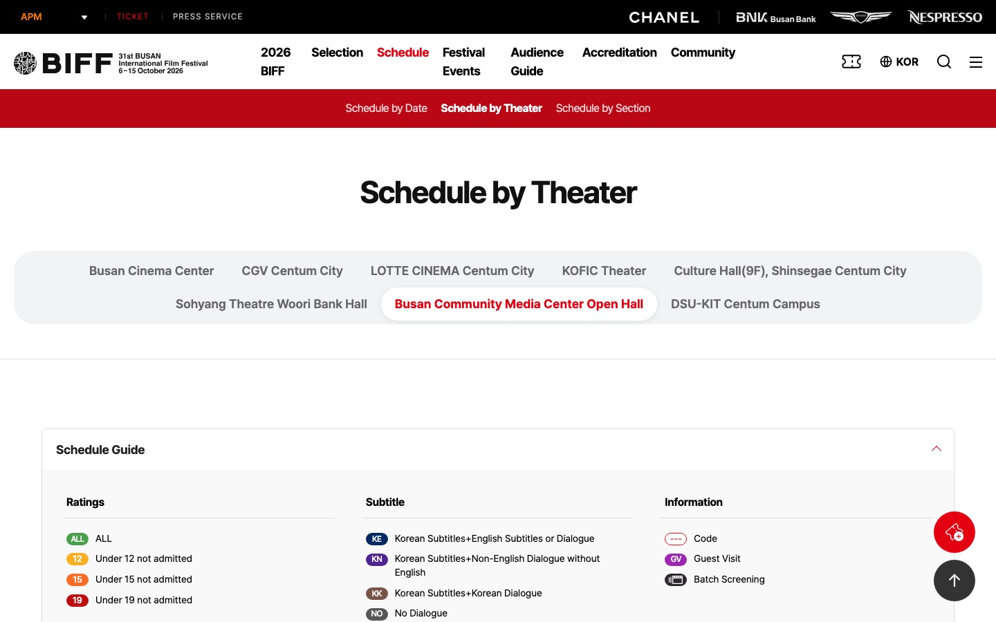996x622 pixels.
Task: Click the purple GV Guest Visit badge
Action: (676, 559)
